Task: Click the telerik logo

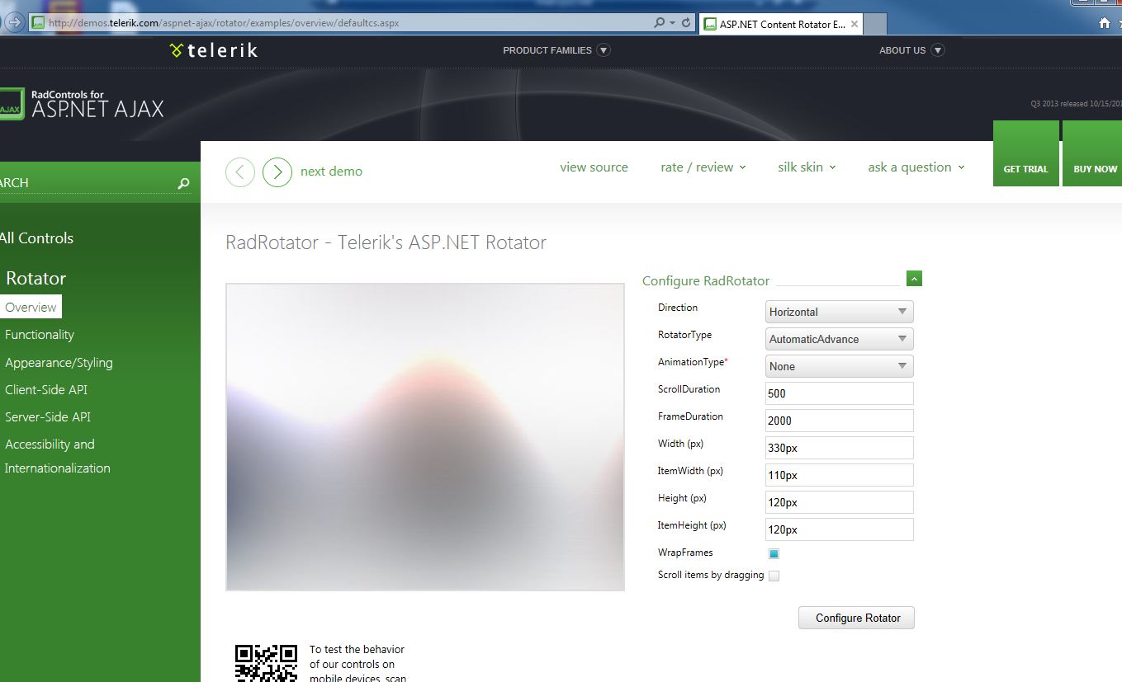Action: [214, 50]
